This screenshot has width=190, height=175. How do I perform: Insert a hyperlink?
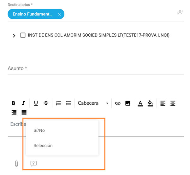(118, 103)
